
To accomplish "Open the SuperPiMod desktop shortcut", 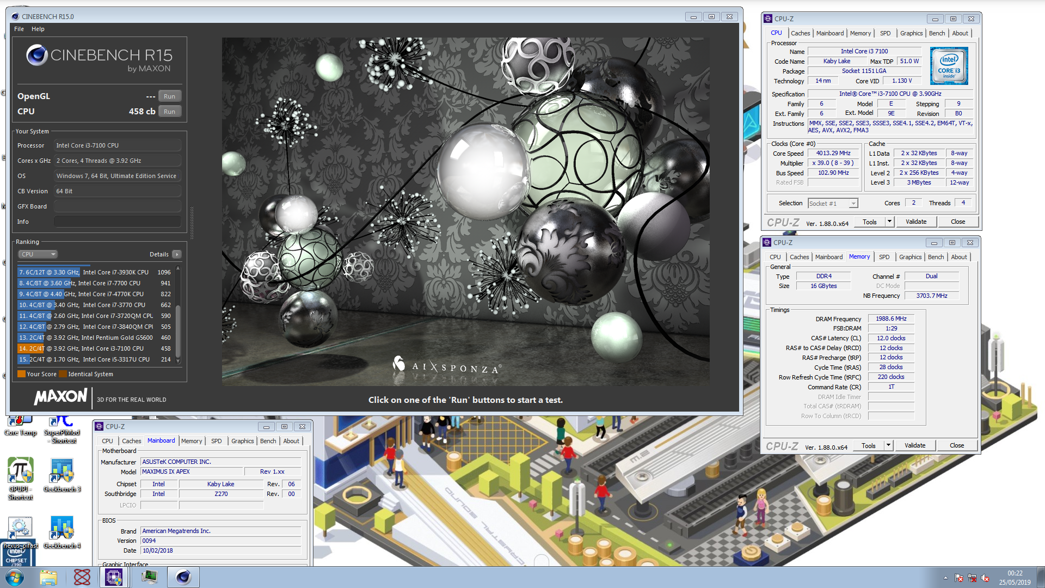I will (x=62, y=430).
